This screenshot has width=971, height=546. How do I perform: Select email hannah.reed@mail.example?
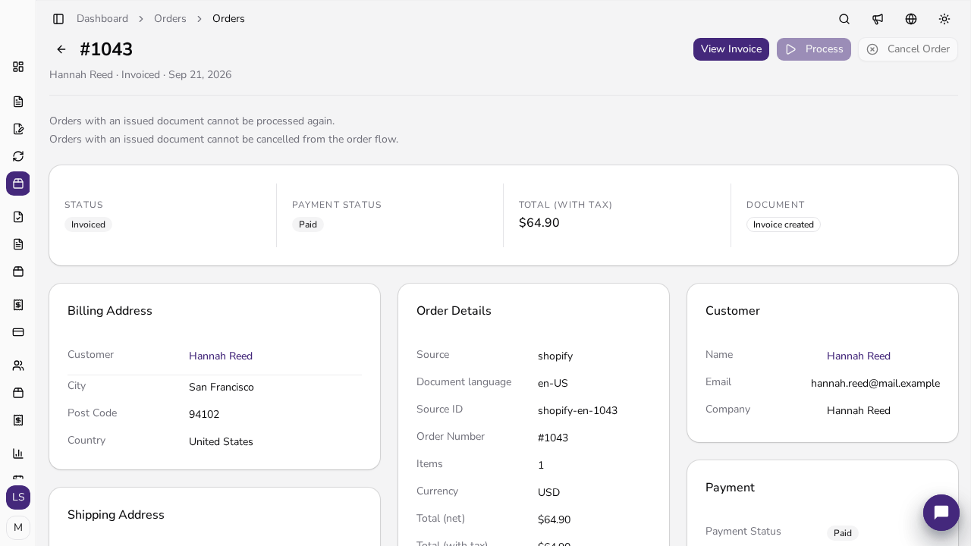[x=875, y=384]
